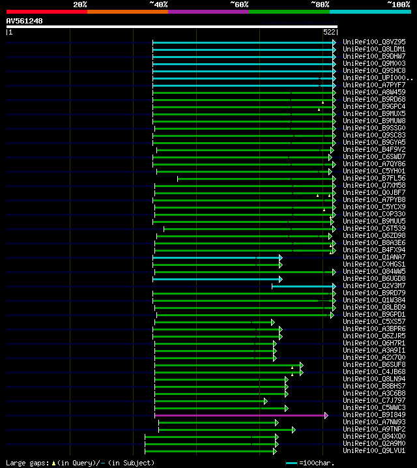Select the UniRef100_Q9SC83 label
417x468 pixels.
(374, 135)
